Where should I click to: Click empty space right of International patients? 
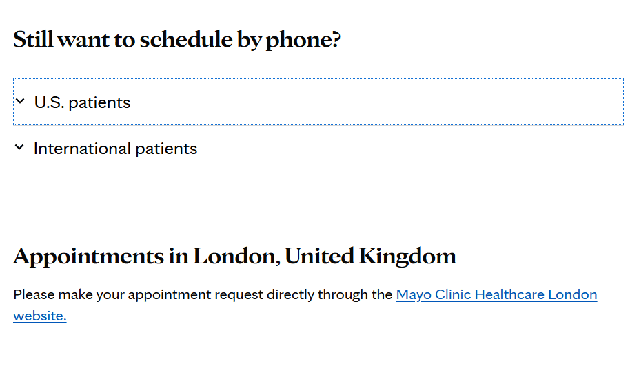414,149
